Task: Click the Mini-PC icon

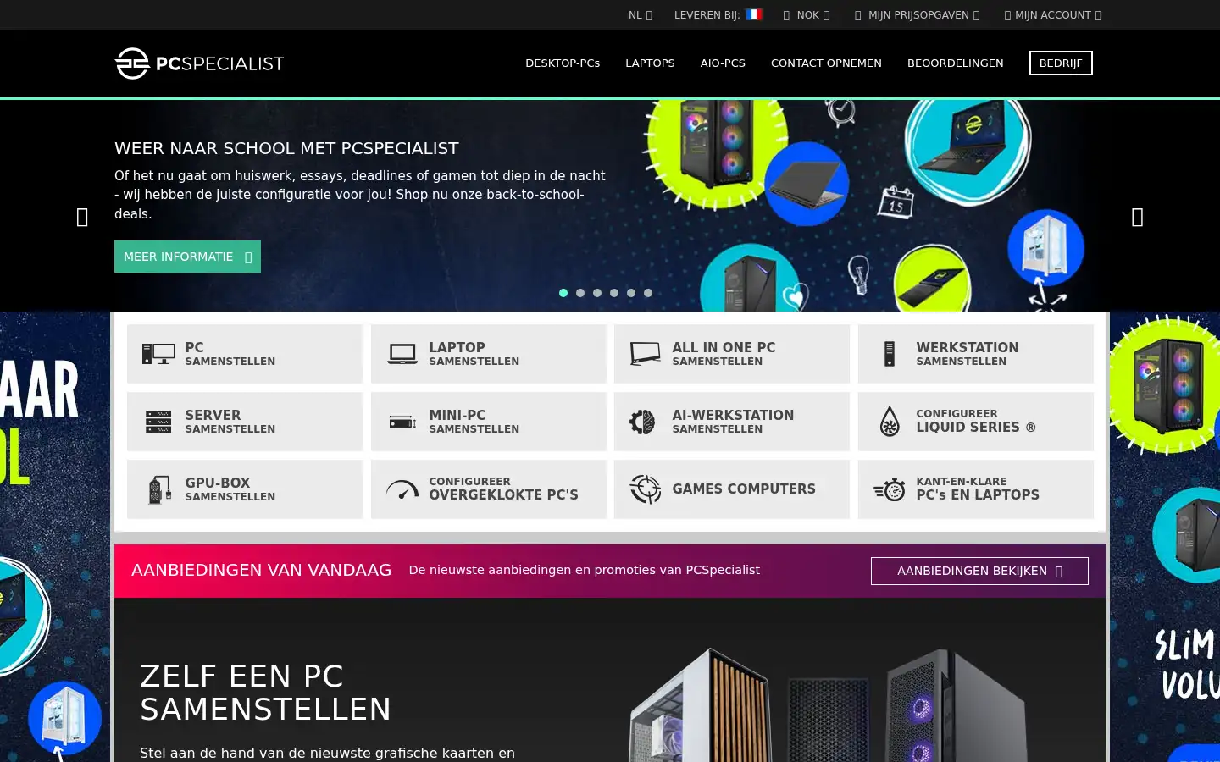Action: tap(402, 422)
